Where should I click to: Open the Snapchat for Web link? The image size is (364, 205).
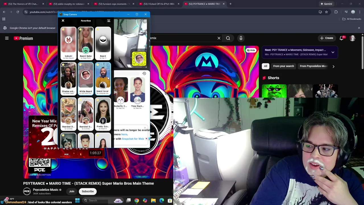click(133, 139)
